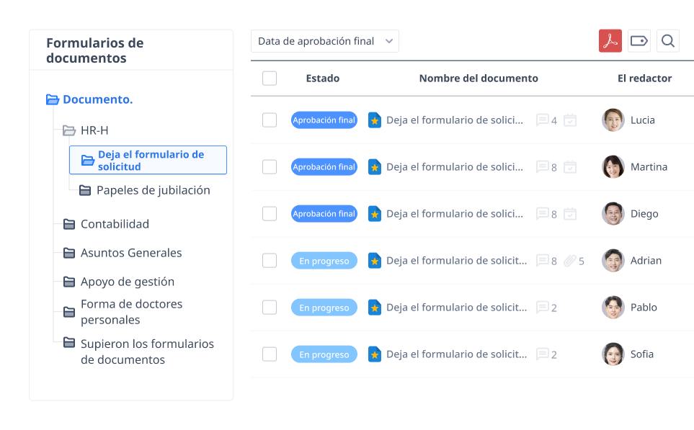Check the checkbox for Lucia's document
Image resolution: width=694 pixels, height=430 pixels.
click(270, 120)
